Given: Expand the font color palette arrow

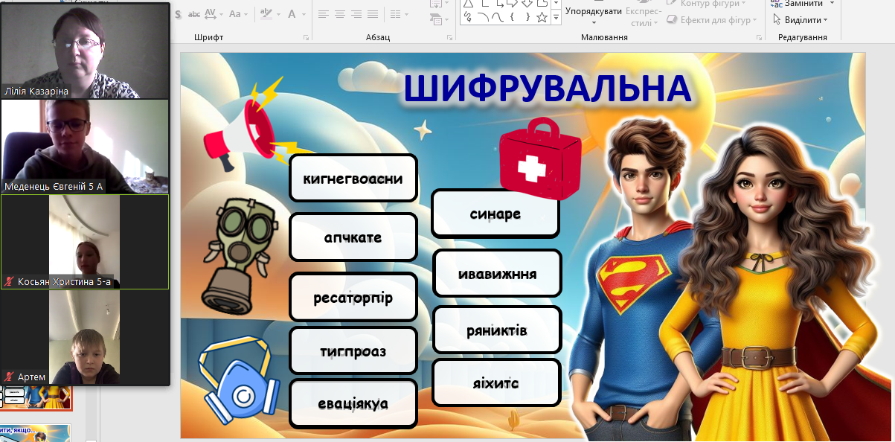Looking at the screenshot, I should point(304,13).
